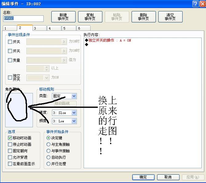Click the 名称 field containing EV002
Screen dimensions: 206x183
[x=23, y=18]
